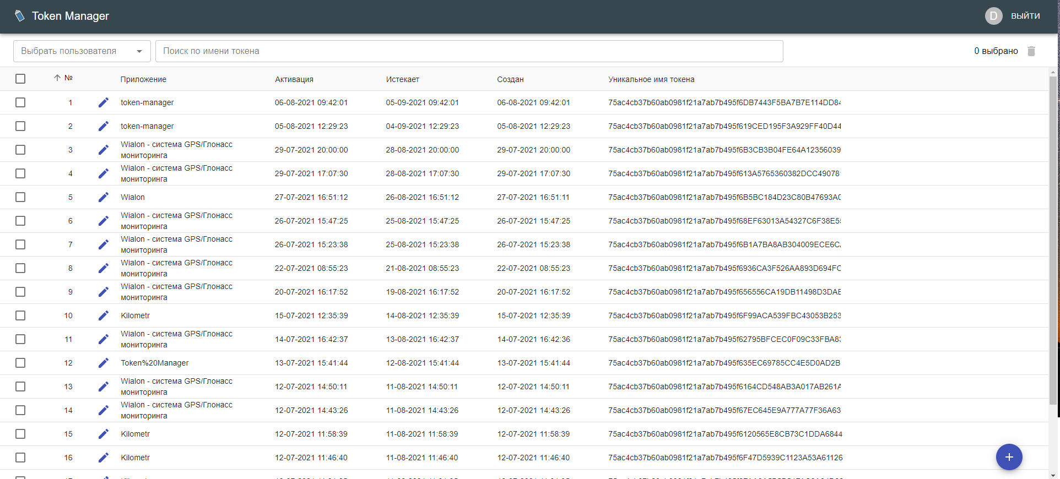Tick the checkbox for row 14
Viewport: 1060px width, 479px height.
click(x=20, y=410)
